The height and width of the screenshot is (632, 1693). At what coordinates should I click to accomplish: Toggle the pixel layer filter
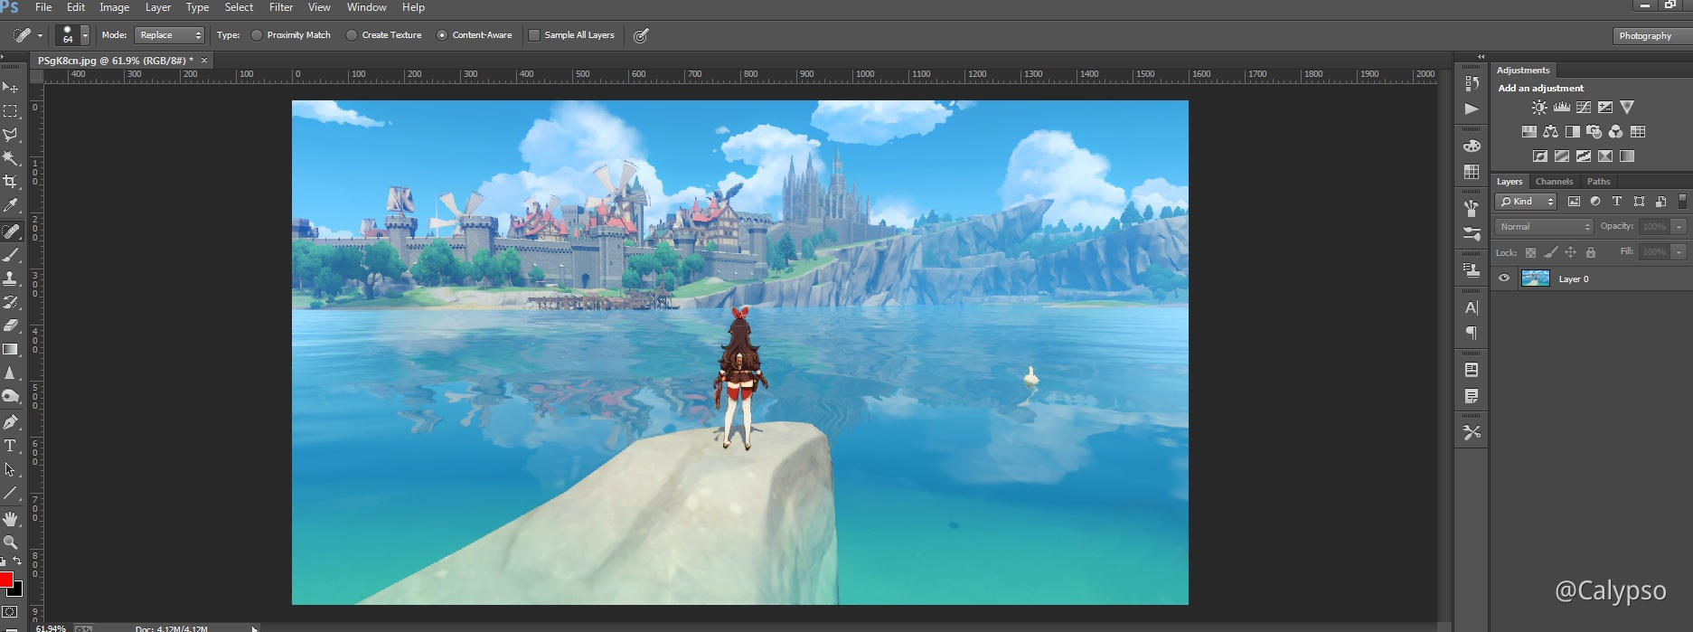pos(1574,202)
